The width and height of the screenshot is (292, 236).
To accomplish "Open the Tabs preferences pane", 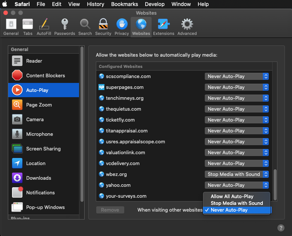I will click(x=28, y=27).
